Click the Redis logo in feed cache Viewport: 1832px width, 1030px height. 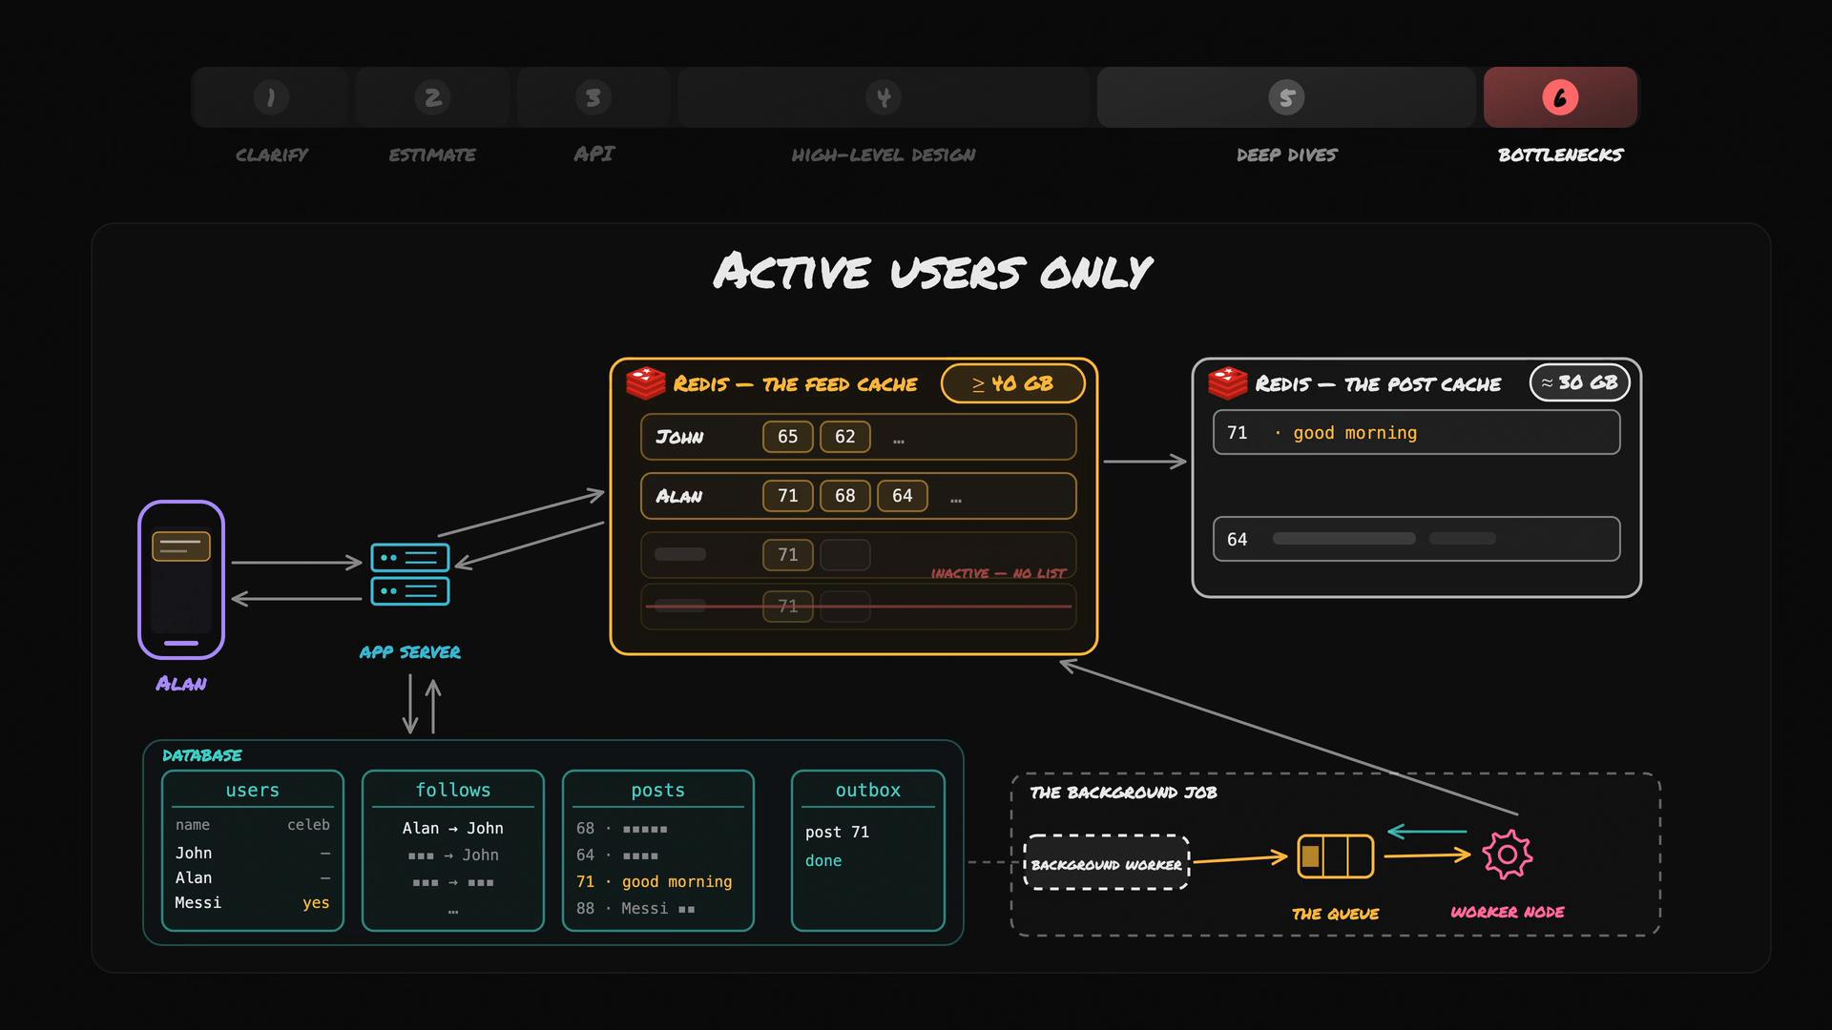point(646,383)
